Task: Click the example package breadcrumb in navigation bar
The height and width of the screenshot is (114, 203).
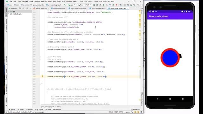Action: (25, 5)
